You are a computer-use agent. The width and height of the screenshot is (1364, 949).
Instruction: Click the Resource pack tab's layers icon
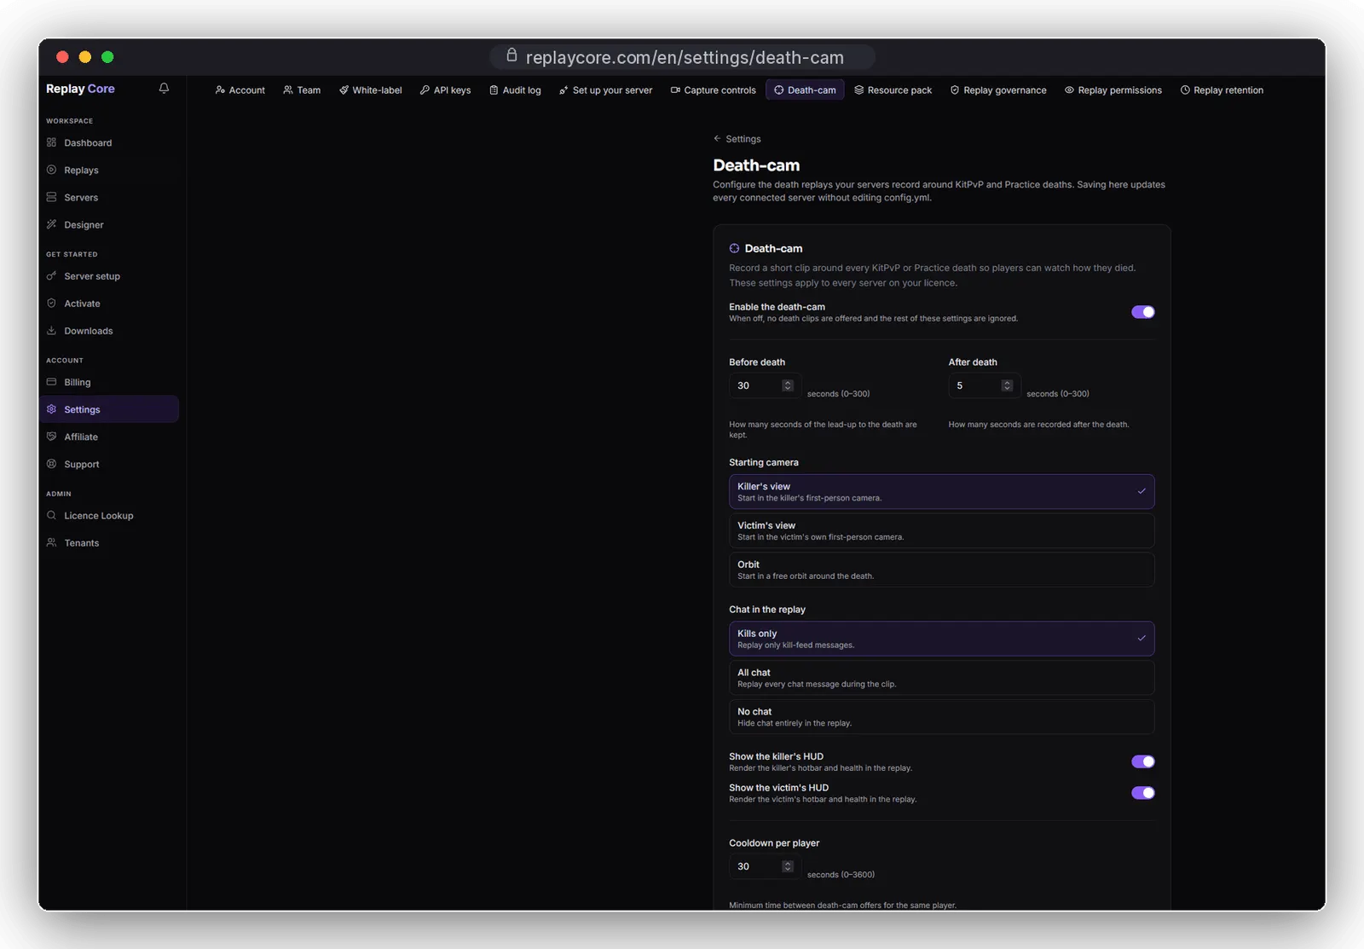pyautogui.click(x=859, y=90)
